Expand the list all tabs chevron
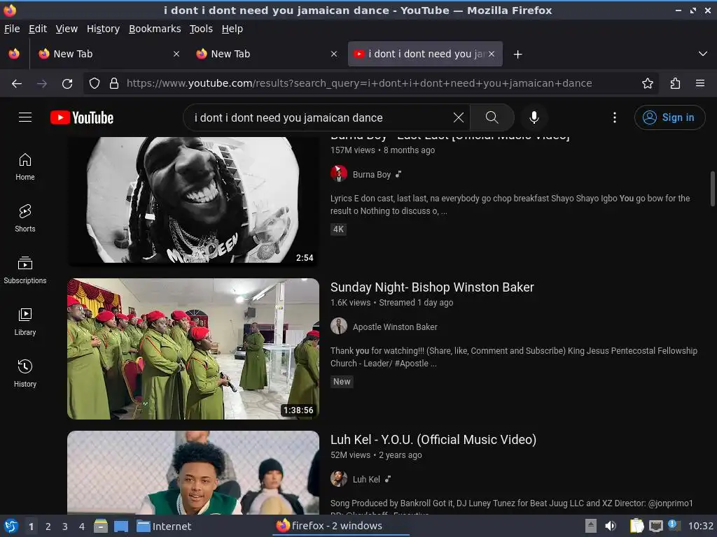 tap(703, 54)
